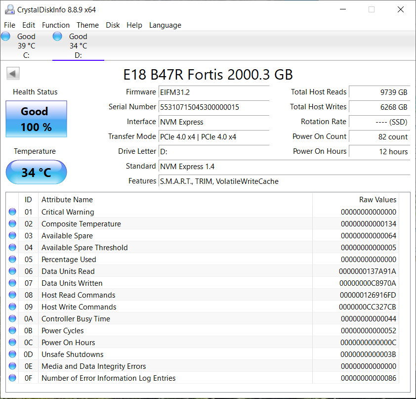Click the status orb beside Power Cycles
The width and height of the screenshot is (416, 399).
click(x=12, y=331)
